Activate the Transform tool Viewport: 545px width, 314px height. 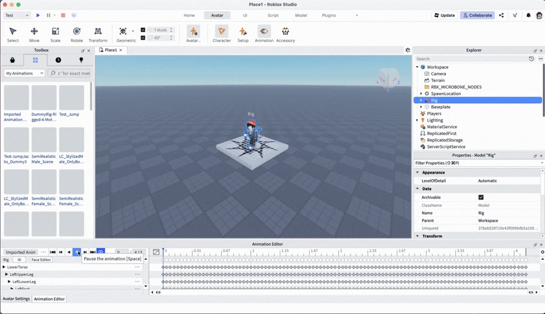coord(98,35)
